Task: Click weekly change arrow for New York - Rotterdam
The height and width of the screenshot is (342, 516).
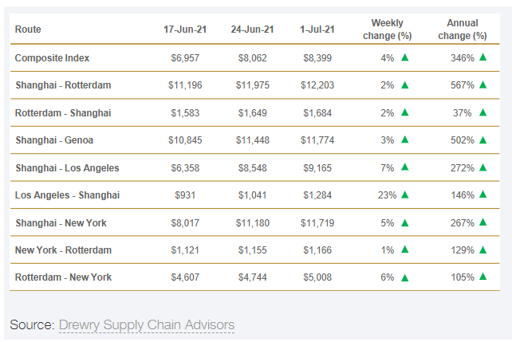Action: click(x=405, y=250)
